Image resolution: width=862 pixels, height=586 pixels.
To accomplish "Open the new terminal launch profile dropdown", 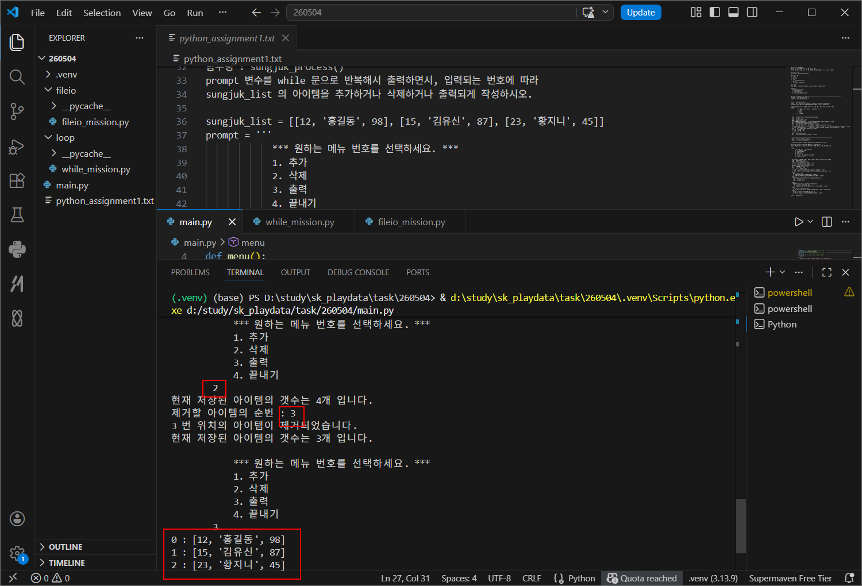I will (782, 272).
